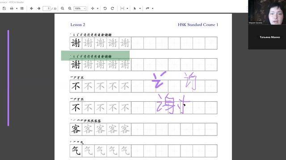Click the bold 气 character cell

coord(76,151)
